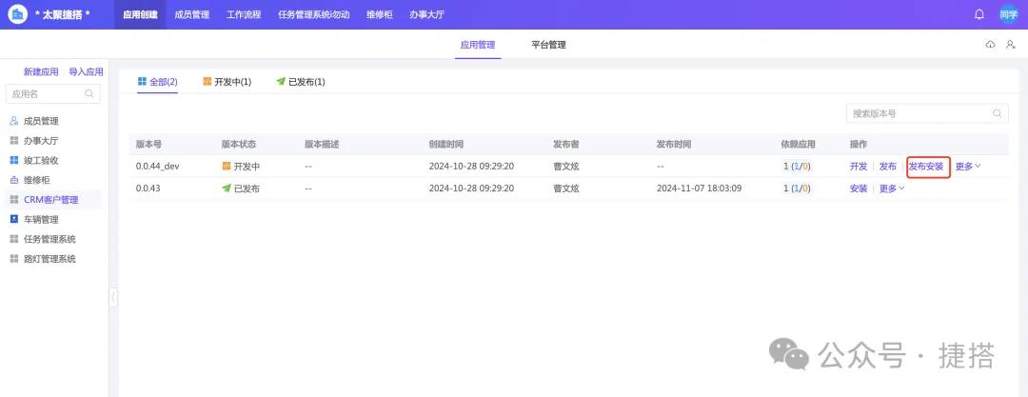1028x397 pixels.
Task: Click the 发布安装 button
Action: pyautogui.click(x=926, y=167)
